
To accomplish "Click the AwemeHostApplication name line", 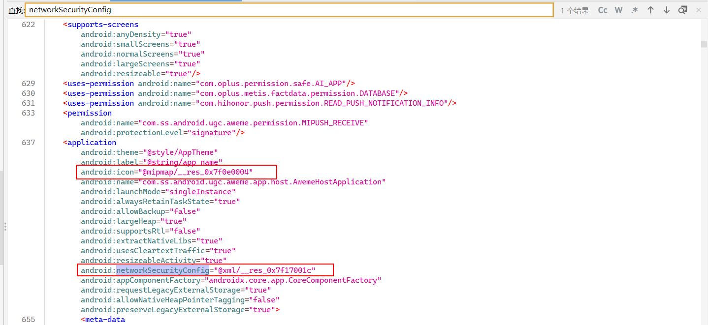I will tap(233, 182).
